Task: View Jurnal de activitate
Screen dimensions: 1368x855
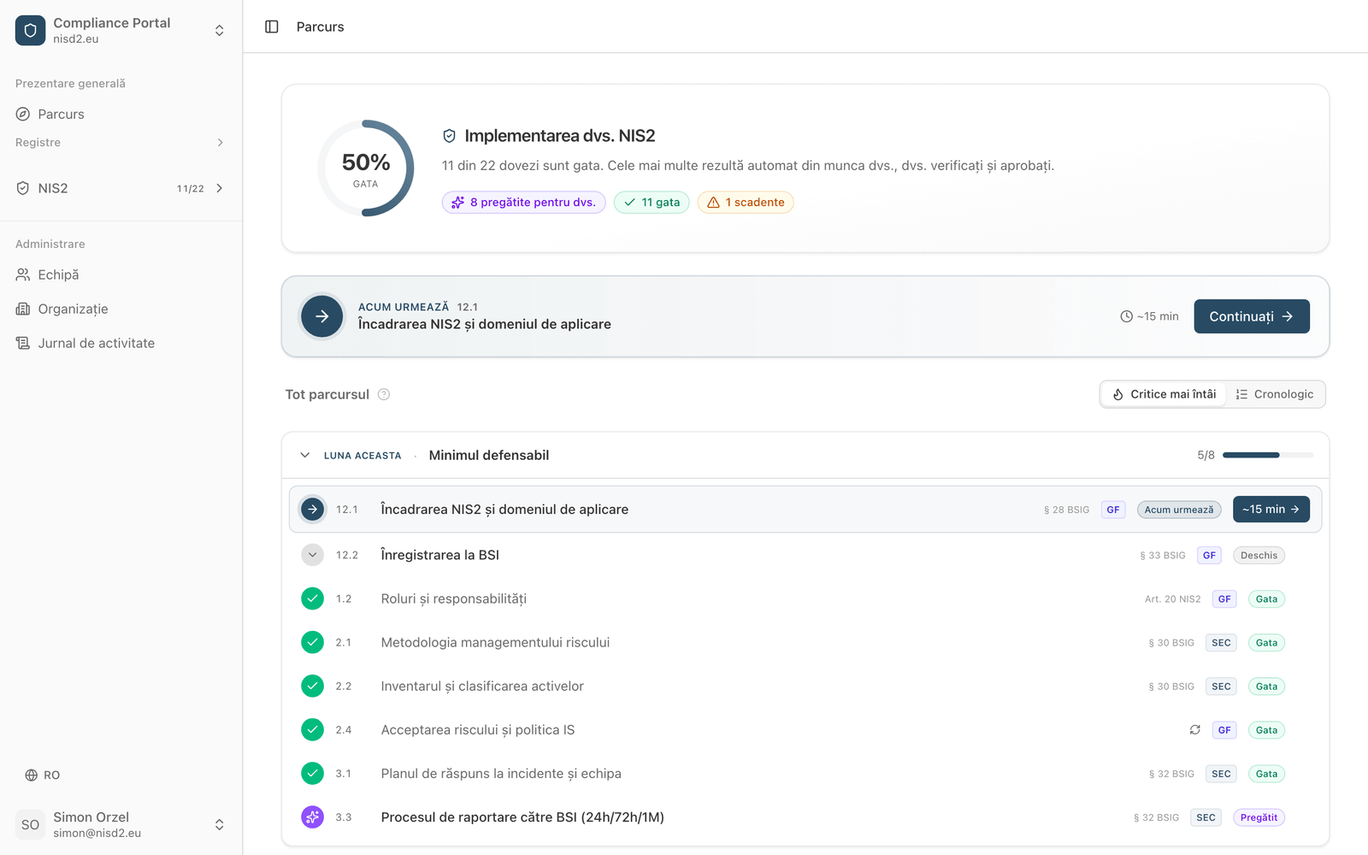Action: pyautogui.click(x=121, y=343)
